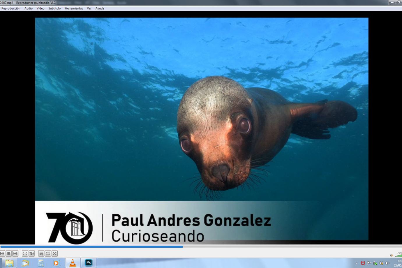Screen dimensions: 402x268
Task: Toggle random shuffle playback
Action: click(x=54, y=253)
